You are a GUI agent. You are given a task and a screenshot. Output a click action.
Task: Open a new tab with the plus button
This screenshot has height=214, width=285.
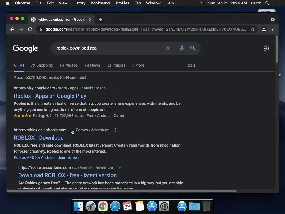coord(101,20)
